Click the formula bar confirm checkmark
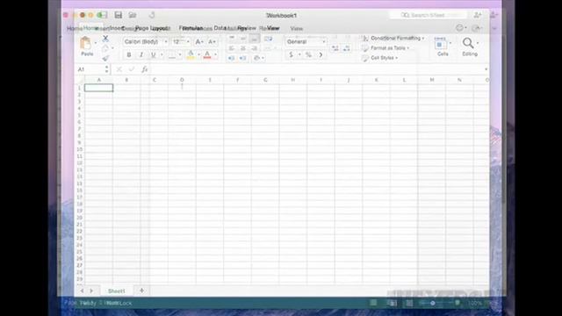Image resolution: width=562 pixels, height=316 pixels. tap(132, 69)
